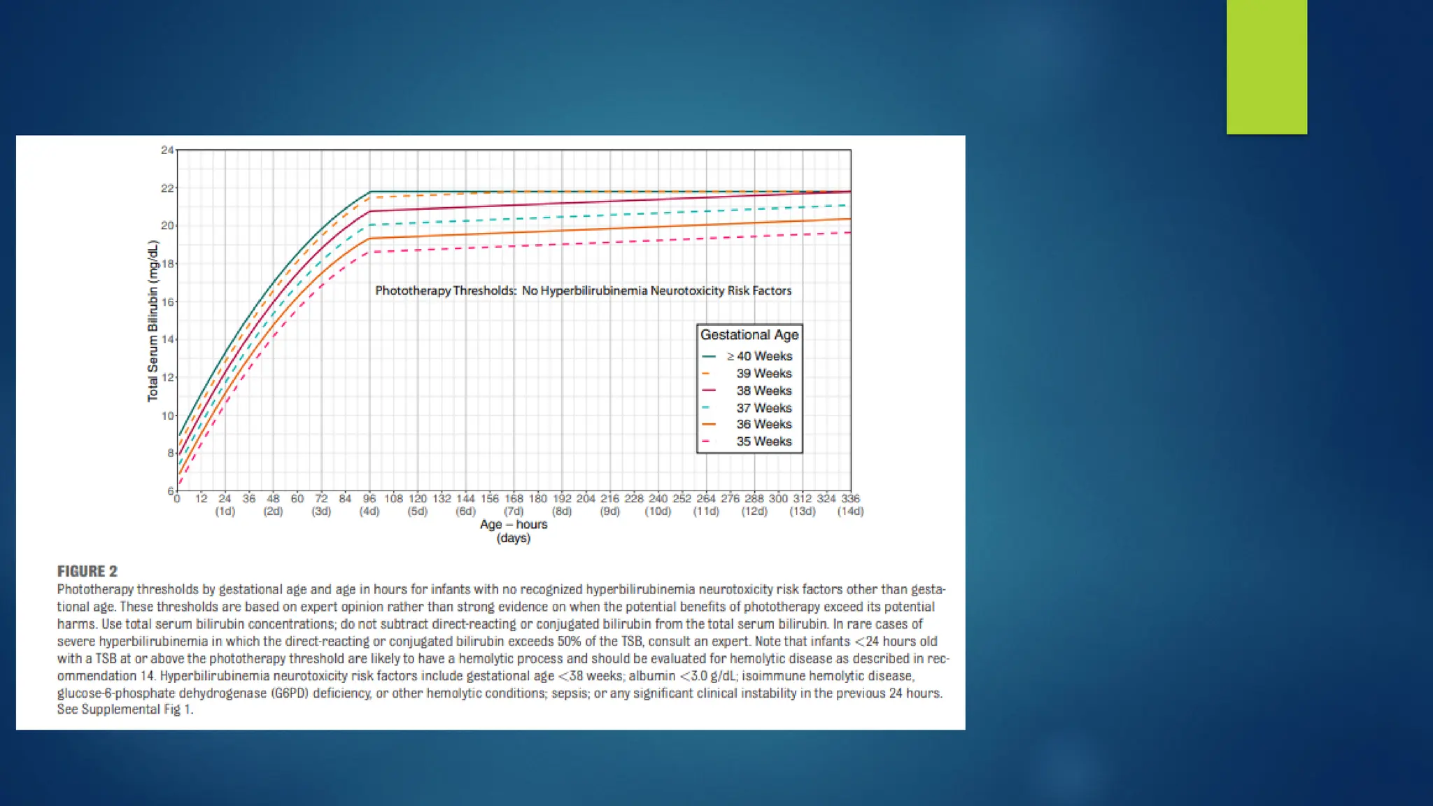Click the 22 y-axis tick value
Image resolution: width=1433 pixels, height=806 pixels.
pyautogui.click(x=167, y=188)
